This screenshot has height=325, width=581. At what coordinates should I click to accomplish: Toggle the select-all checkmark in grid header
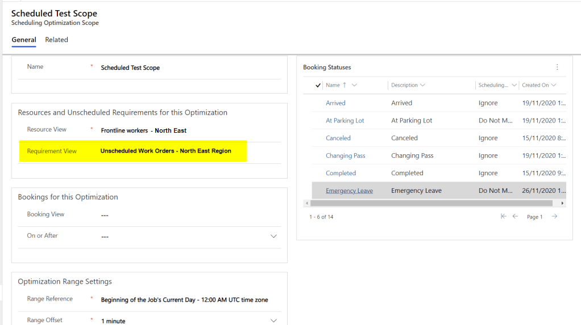(x=318, y=85)
